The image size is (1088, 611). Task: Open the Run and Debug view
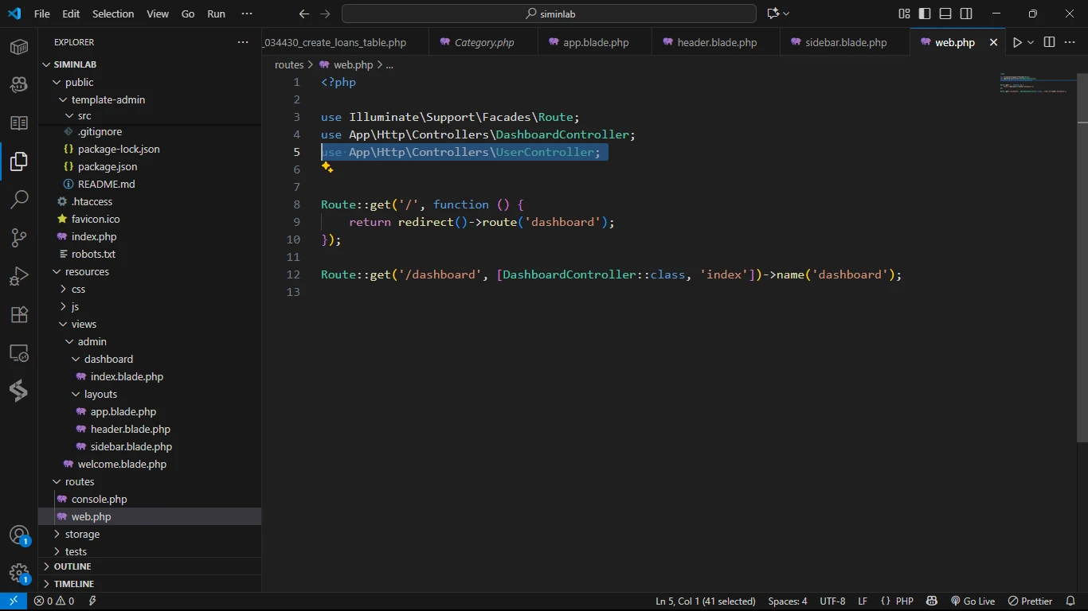point(19,275)
